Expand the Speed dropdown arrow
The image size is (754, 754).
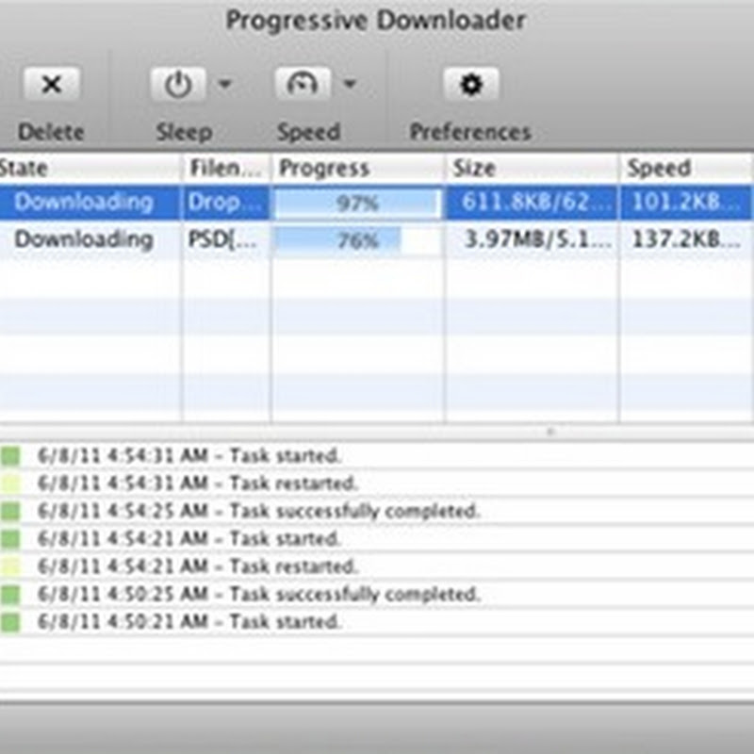coord(350,84)
